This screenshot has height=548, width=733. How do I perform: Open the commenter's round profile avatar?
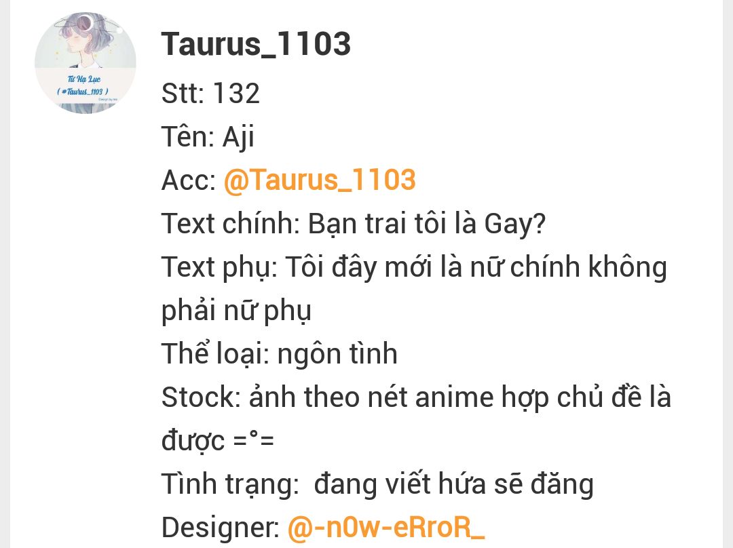(x=86, y=62)
